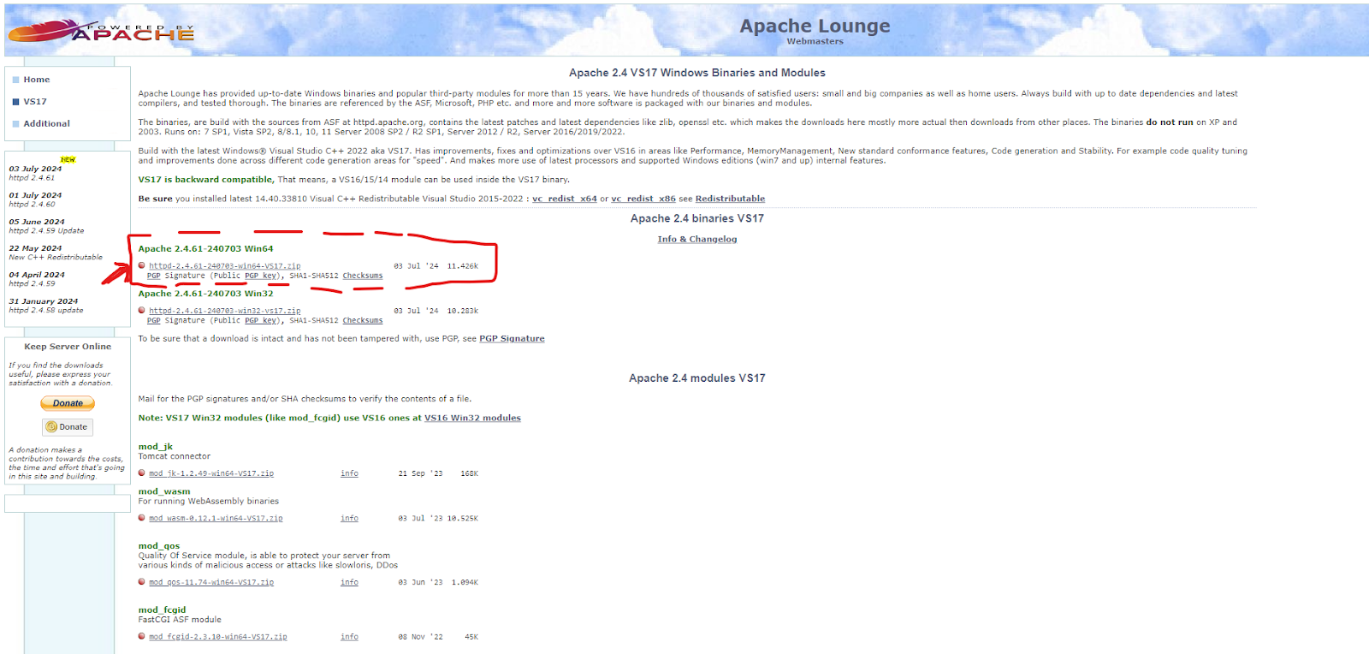Click the mod_jk module heading
This screenshot has width=1369, height=654.
[x=156, y=447]
